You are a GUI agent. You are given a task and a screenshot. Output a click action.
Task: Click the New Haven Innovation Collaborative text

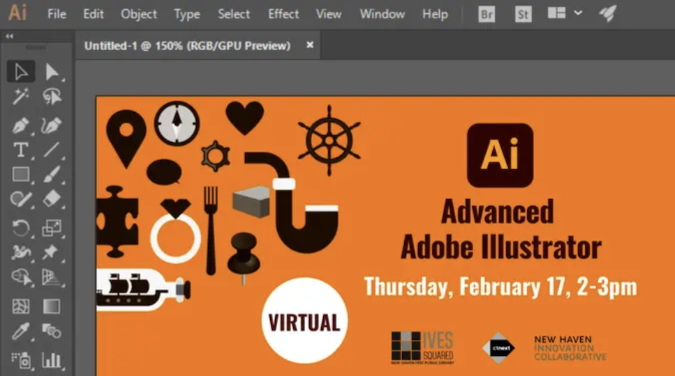[570, 348]
